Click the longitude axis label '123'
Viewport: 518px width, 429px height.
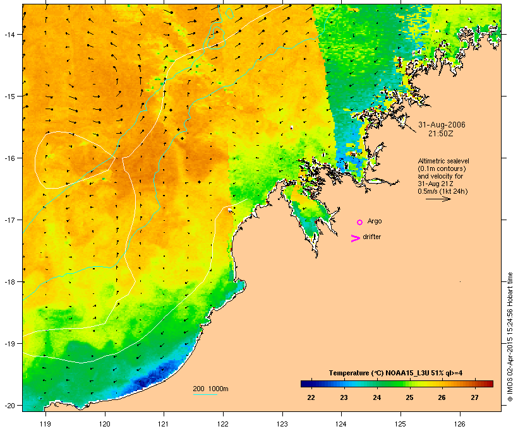click(282, 424)
